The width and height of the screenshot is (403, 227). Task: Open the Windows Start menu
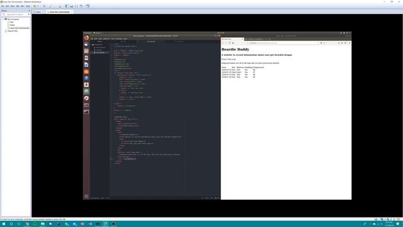coord(4,224)
